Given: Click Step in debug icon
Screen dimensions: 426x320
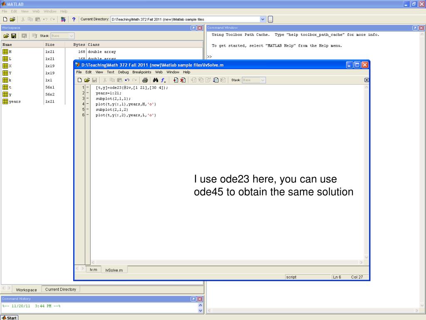Looking at the screenshot, I should click(x=201, y=80).
